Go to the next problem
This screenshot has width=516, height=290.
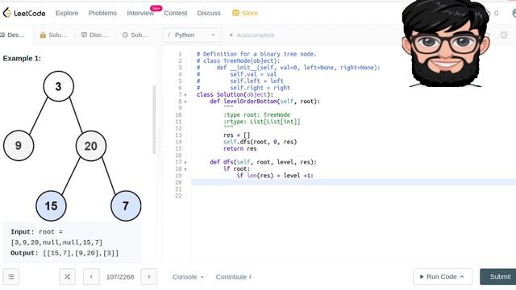click(x=148, y=277)
